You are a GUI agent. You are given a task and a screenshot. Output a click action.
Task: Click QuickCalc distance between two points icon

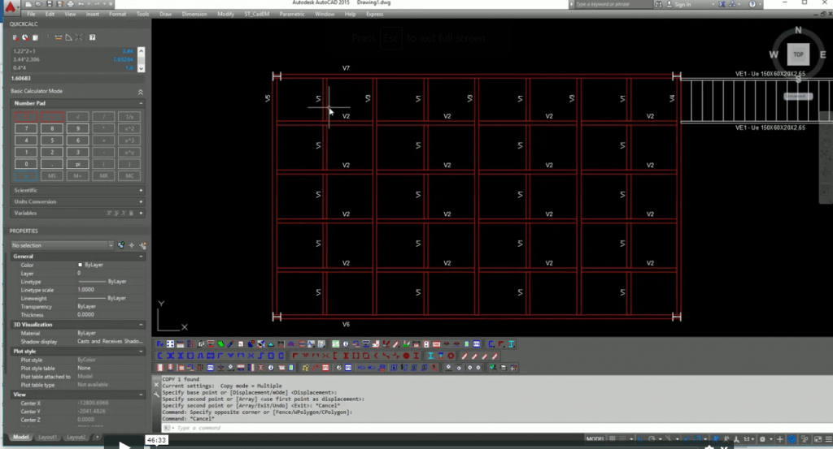[x=59, y=37]
